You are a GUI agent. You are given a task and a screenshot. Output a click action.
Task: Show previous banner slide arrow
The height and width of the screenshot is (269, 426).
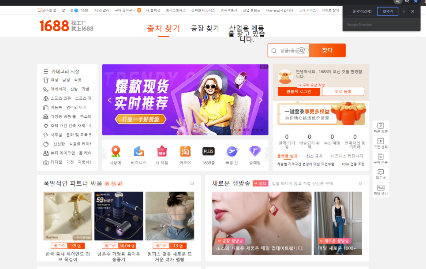click(x=109, y=100)
